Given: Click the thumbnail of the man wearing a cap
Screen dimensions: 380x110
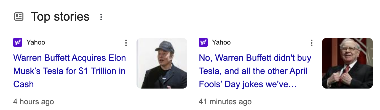Looking at the screenshot, I should 162,63.
